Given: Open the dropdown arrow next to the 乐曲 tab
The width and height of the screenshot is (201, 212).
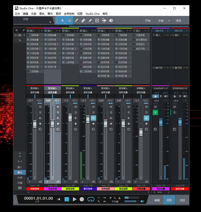Looking at the screenshot, I should [169, 21].
